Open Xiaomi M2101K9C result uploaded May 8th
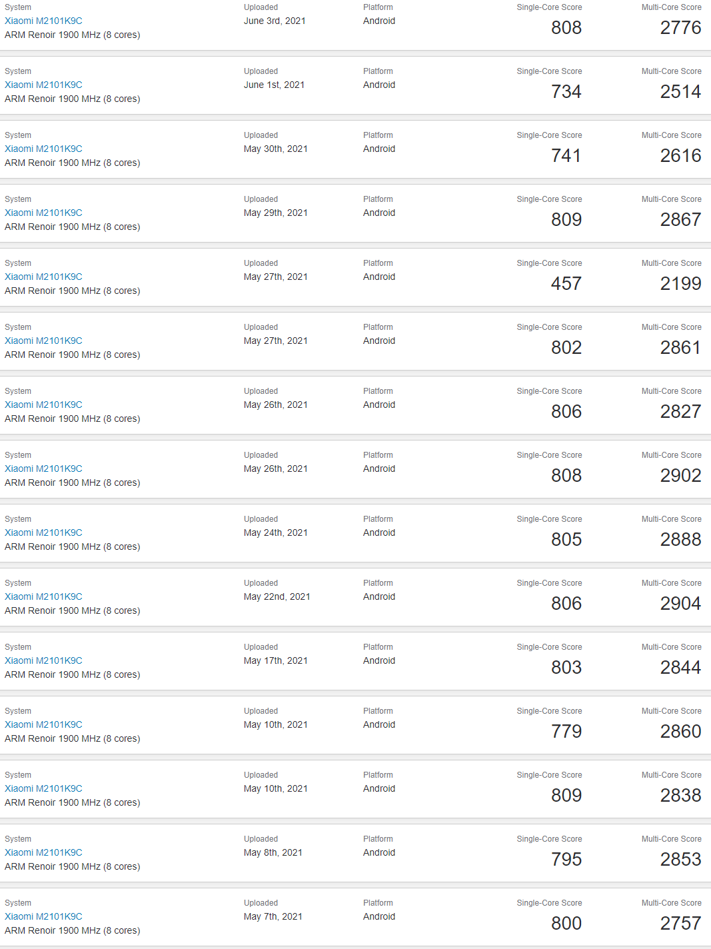The width and height of the screenshot is (711, 949). [43, 852]
